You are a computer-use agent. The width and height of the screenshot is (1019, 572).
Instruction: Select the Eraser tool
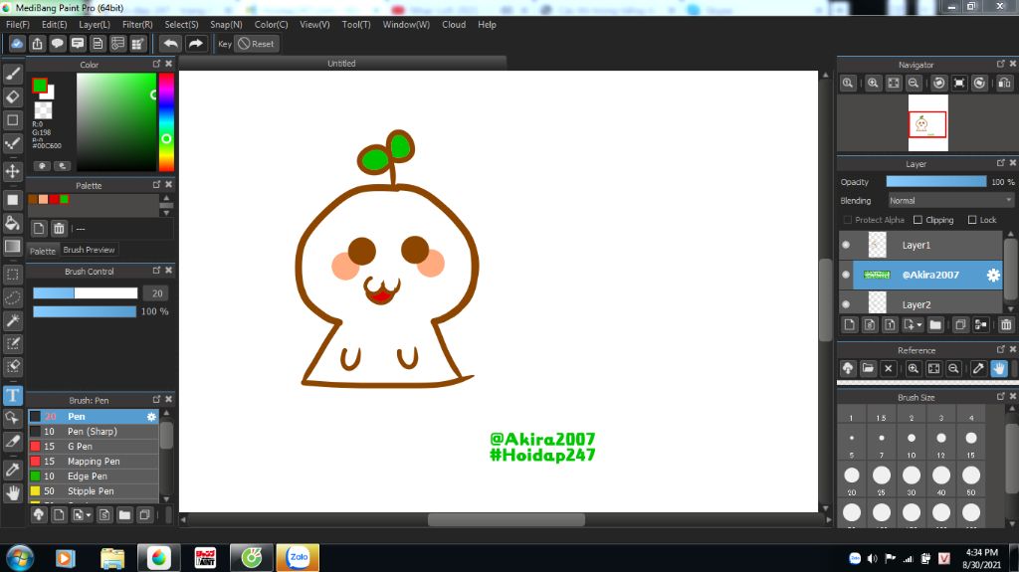12,96
